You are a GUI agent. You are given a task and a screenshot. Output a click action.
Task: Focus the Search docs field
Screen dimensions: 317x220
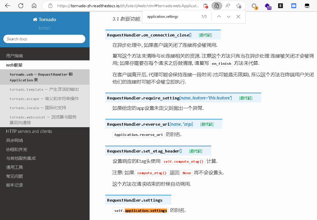(x=44, y=39)
